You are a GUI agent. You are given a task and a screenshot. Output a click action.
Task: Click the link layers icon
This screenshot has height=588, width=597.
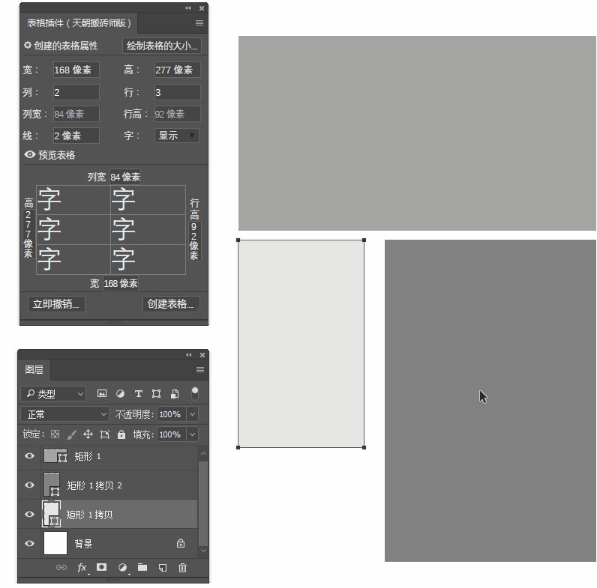(x=61, y=568)
